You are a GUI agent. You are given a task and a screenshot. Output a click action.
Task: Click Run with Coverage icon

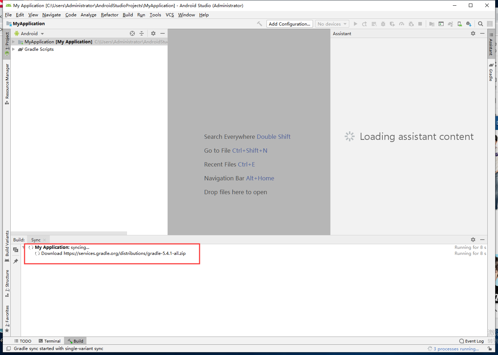pyautogui.click(x=392, y=24)
